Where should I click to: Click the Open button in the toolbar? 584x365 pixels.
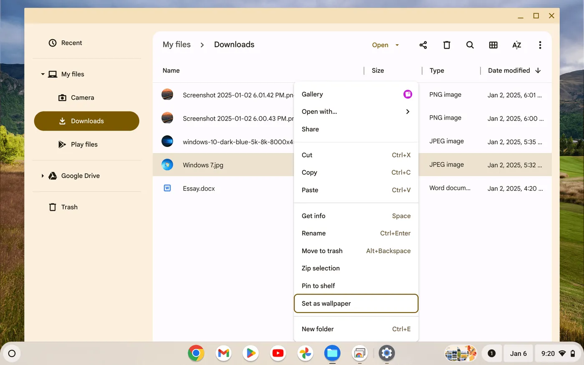pyautogui.click(x=380, y=45)
